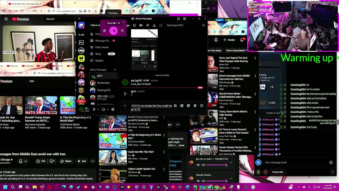Open three-dot menu for Could Iran Win video
This screenshot has height=191, width=339.
[x=164, y=152]
